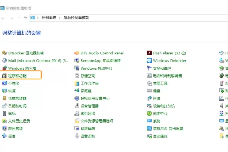Open the 鼠标 mouse icon

(x=5, y=114)
